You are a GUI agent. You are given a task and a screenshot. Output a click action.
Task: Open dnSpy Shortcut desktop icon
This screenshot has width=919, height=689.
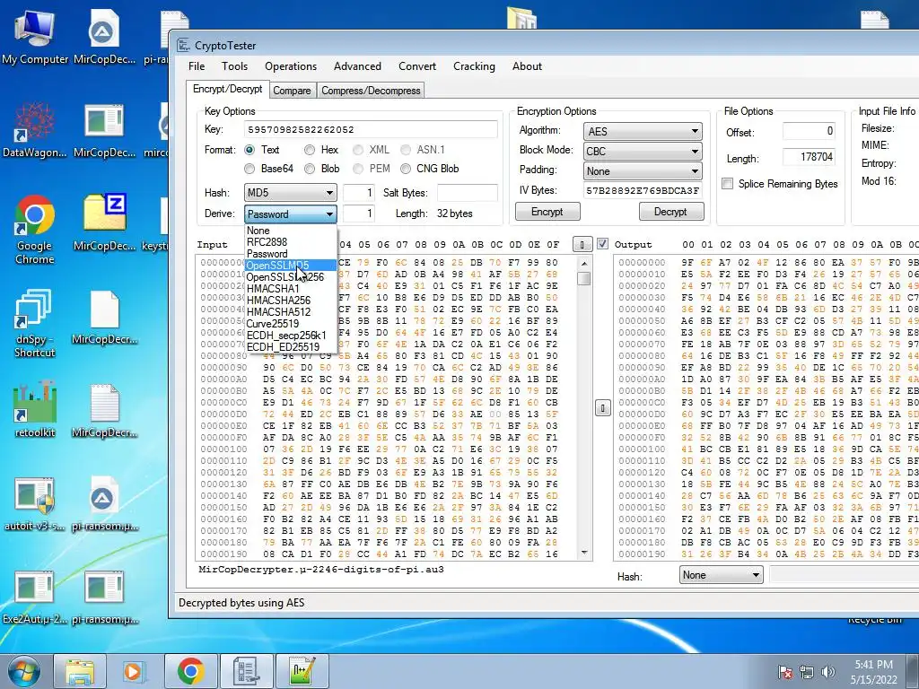35,323
